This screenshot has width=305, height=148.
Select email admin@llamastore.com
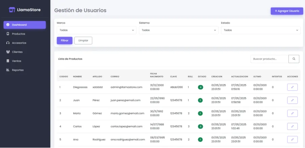pyautogui.click(x=126, y=87)
